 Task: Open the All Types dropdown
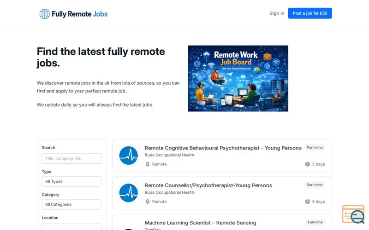point(71,181)
